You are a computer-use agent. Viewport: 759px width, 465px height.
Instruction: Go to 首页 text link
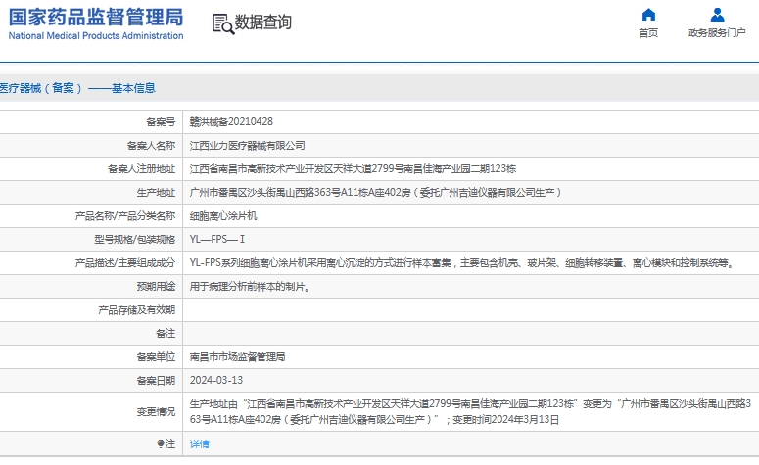point(648,33)
